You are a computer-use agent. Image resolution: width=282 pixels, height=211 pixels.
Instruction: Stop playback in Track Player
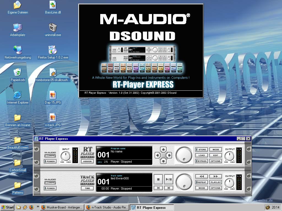tap(158, 179)
